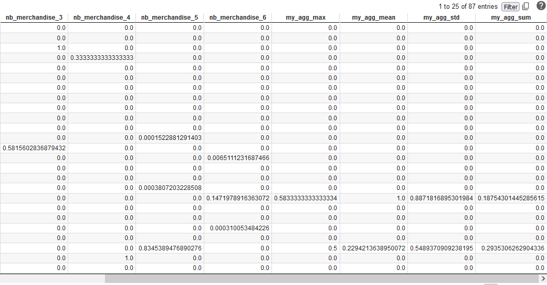Image resolution: width=547 pixels, height=285 pixels.
Task: Click the help question mark icon
Action: click(x=541, y=6)
